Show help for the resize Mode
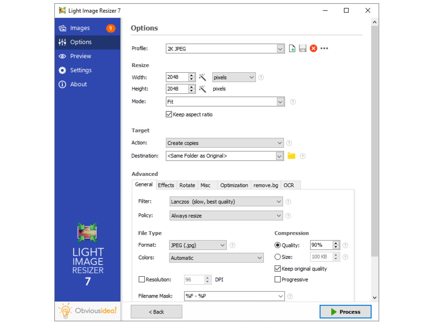 tap(293, 102)
